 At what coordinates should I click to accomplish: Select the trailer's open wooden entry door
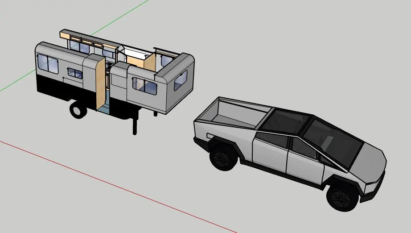coord(100,83)
